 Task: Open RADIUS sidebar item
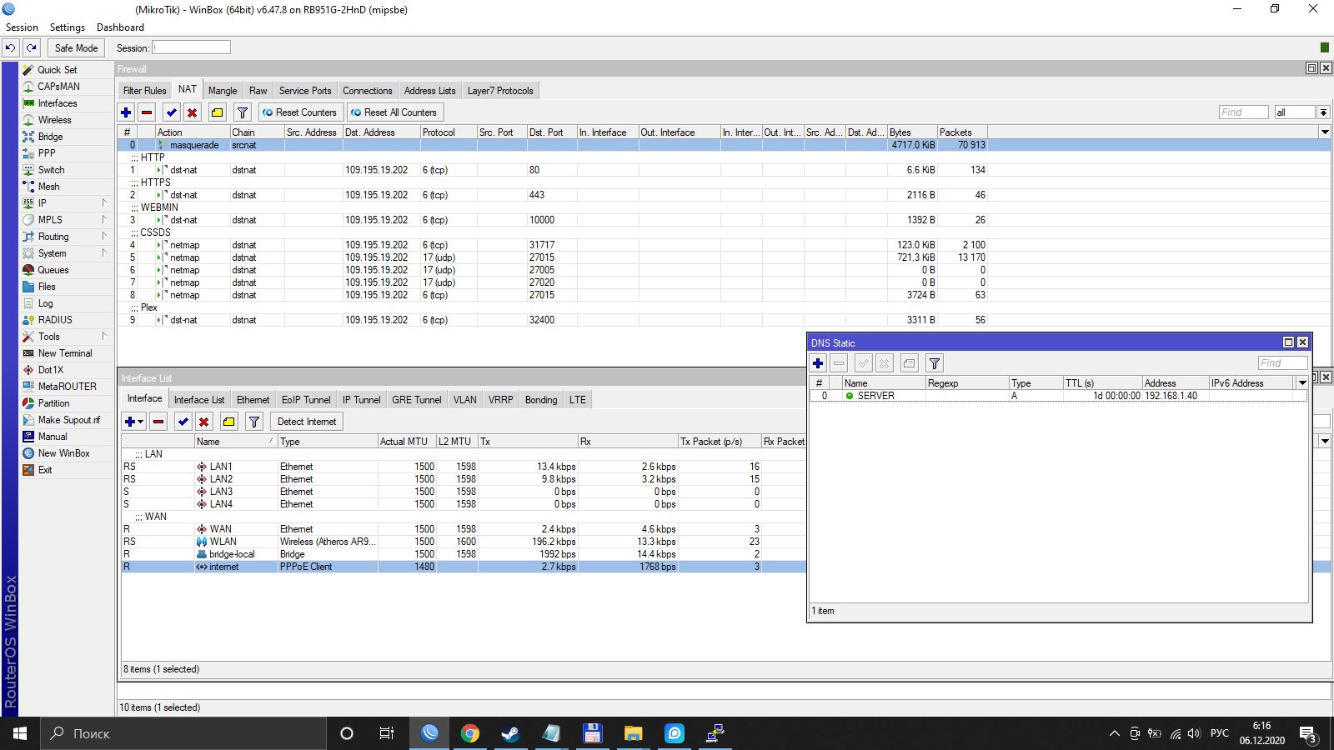pos(55,320)
